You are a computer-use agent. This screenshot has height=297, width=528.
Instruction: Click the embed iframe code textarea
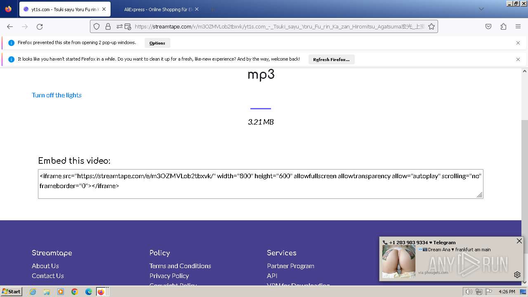(260, 184)
